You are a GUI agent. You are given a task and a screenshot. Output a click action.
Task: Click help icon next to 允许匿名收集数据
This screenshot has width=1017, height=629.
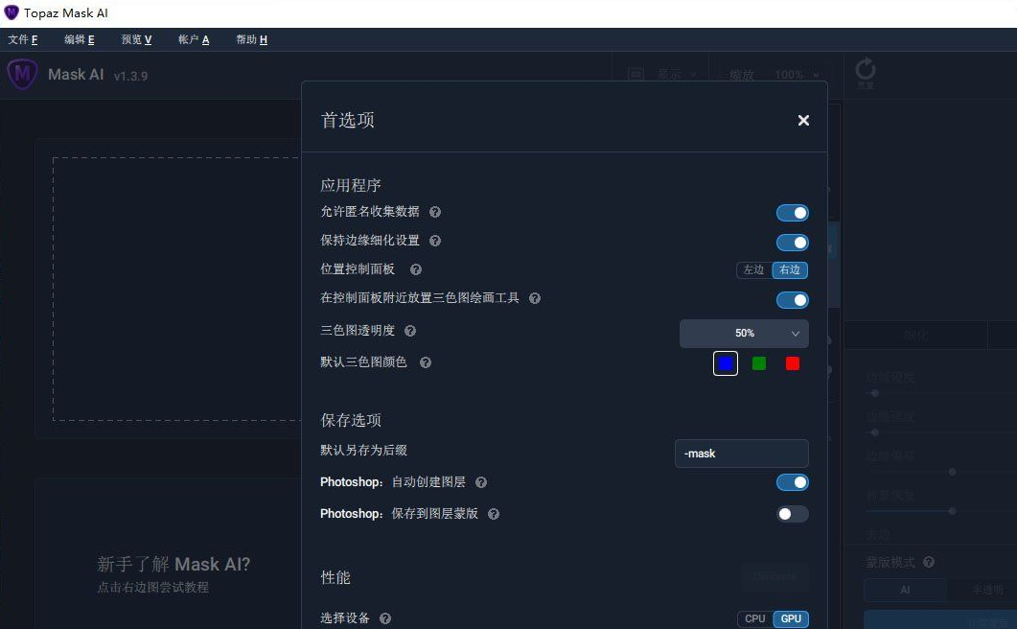coord(435,212)
